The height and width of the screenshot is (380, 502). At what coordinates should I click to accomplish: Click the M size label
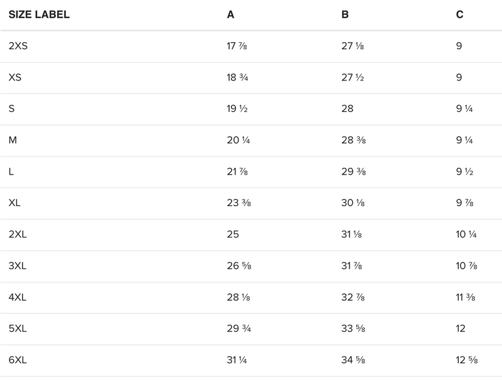pos(13,140)
